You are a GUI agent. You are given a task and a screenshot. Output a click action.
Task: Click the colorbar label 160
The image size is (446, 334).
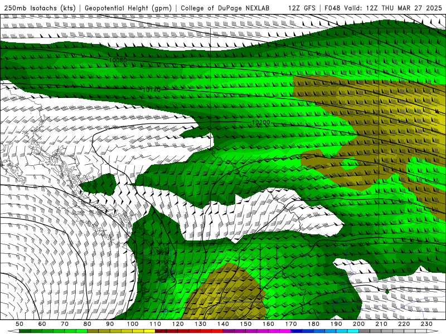coord(268,324)
